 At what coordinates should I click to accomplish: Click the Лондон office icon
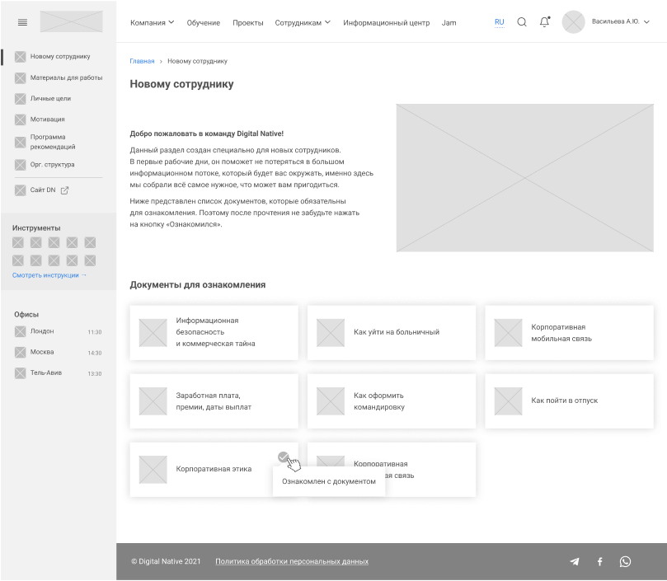coord(20,331)
